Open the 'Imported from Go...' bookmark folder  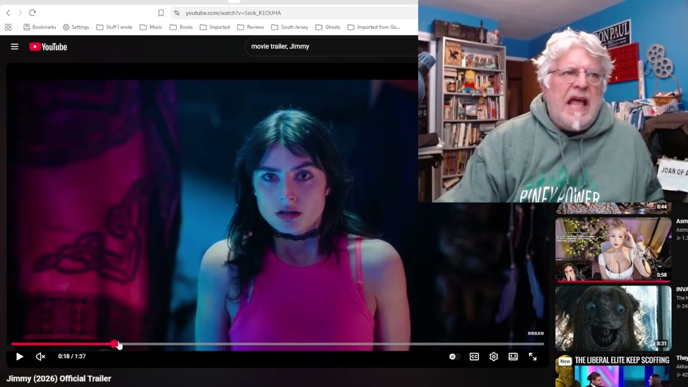pos(374,27)
